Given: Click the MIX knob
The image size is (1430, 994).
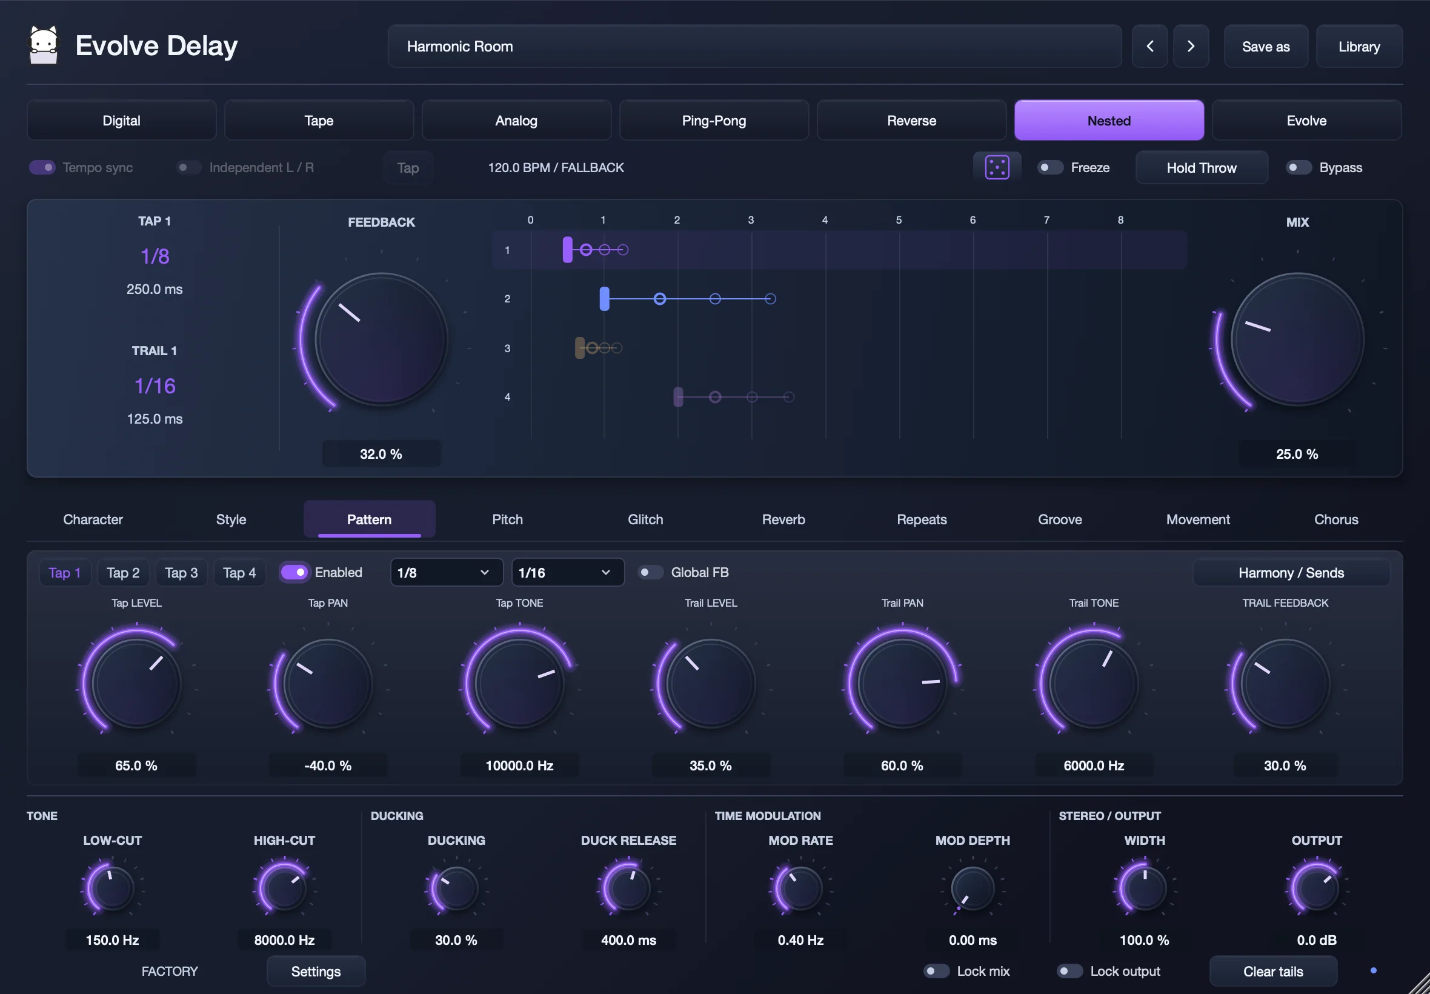Looking at the screenshot, I should [x=1297, y=339].
